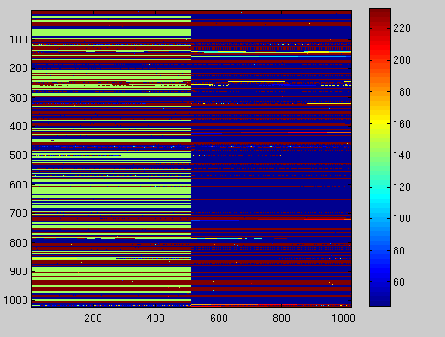
Task: Click the thick light-green band near row 80
Action: pyautogui.click(x=111, y=32)
